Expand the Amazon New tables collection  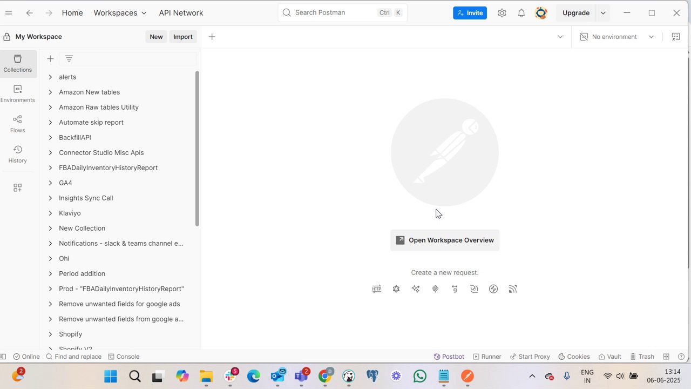click(x=50, y=92)
